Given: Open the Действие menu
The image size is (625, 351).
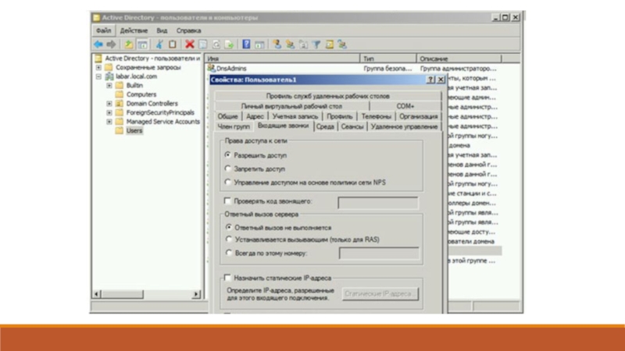Looking at the screenshot, I should pyautogui.click(x=134, y=30).
